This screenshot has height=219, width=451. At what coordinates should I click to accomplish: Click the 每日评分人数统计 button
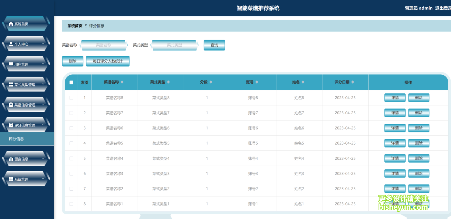point(108,61)
